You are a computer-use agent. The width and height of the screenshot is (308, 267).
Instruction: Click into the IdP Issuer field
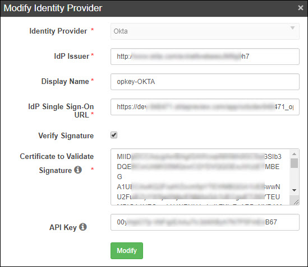[x=205, y=57]
